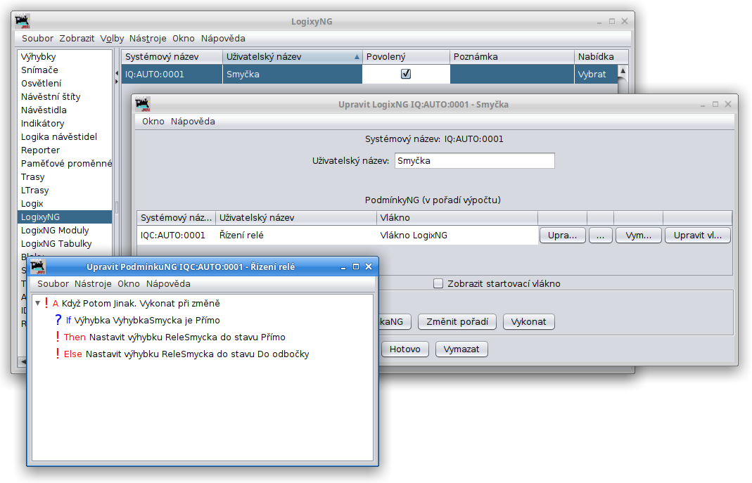Viewport: 752px width, 483px height.
Task: Click the JMRI icon in Upravit PodmínkuNG window
Action: [x=39, y=266]
